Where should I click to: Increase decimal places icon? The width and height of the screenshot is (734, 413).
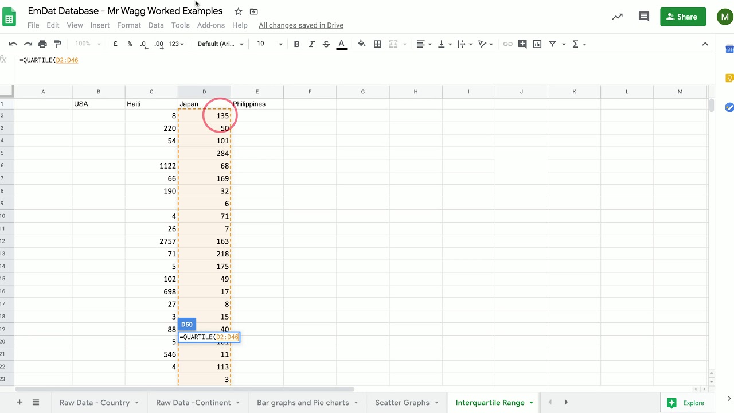tap(159, 44)
